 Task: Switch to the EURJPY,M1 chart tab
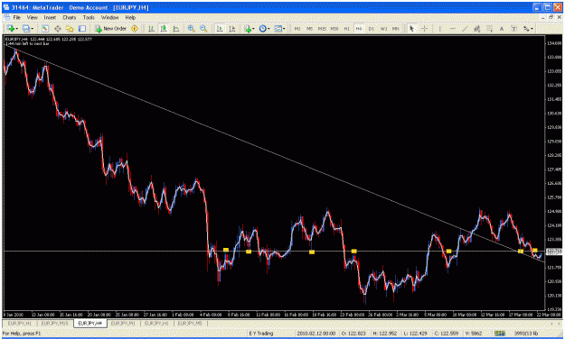click(123, 324)
